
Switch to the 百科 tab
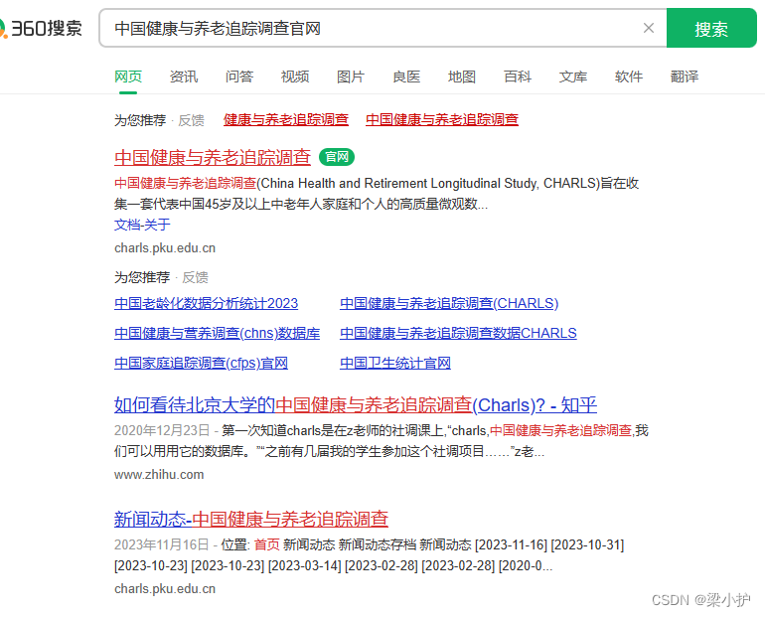518,77
